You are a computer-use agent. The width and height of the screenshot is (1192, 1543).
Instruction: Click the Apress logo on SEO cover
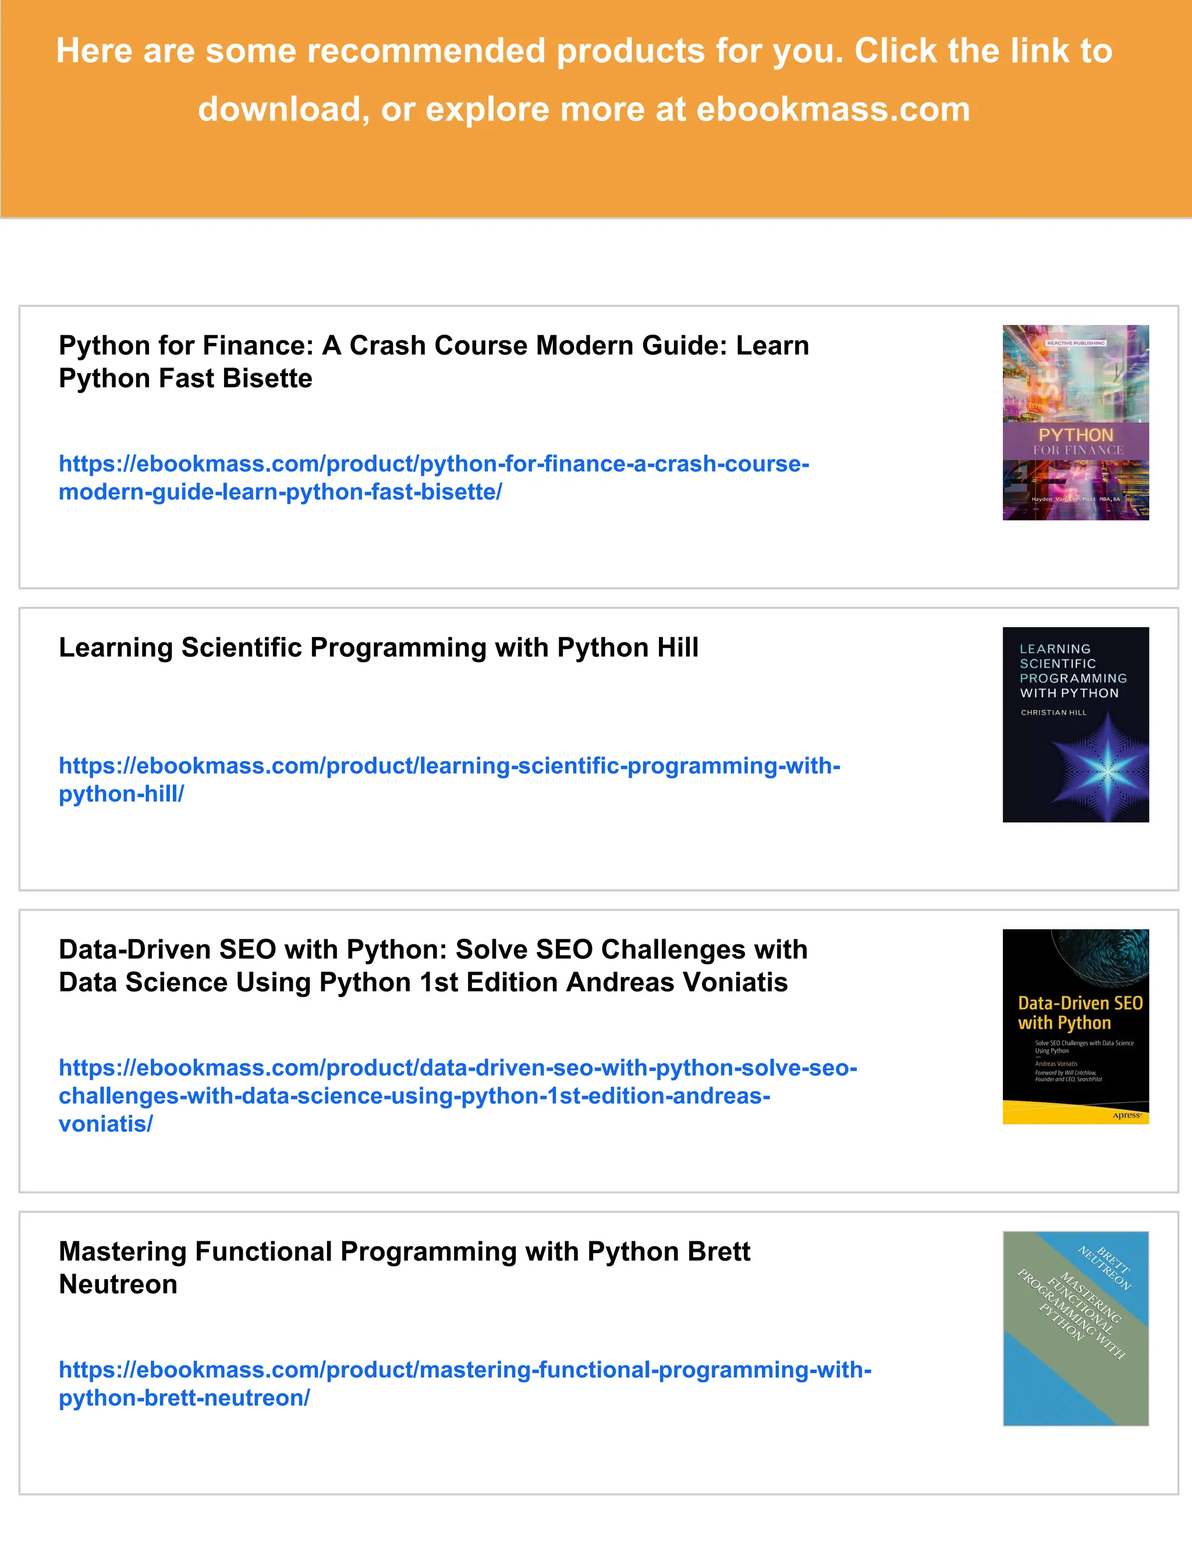(1126, 1116)
